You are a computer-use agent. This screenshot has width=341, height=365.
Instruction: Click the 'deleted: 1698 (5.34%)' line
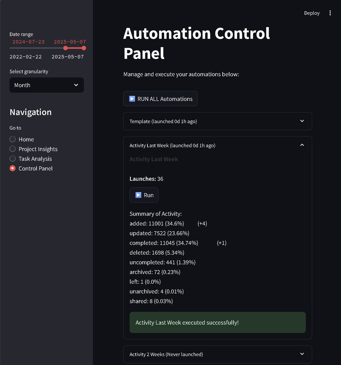click(x=157, y=253)
